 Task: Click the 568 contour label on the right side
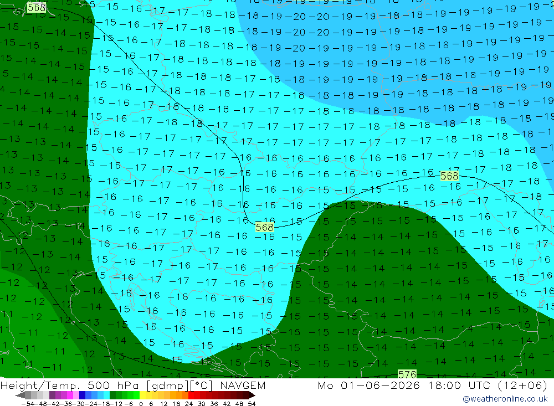pos(449,176)
